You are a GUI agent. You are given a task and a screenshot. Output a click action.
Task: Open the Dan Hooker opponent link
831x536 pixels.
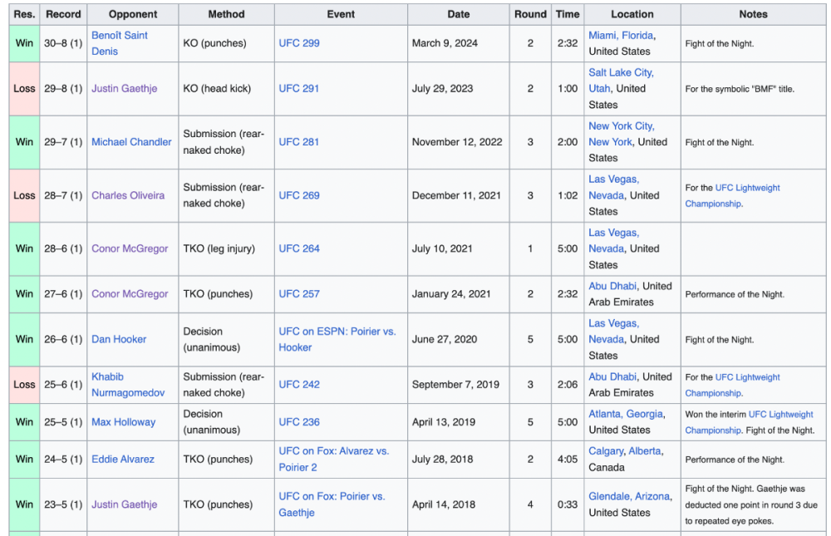coord(119,339)
